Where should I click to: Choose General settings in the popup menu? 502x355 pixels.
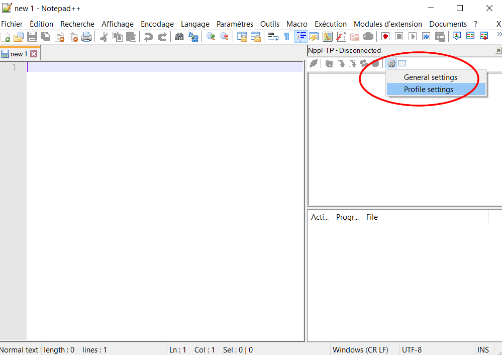coord(431,77)
